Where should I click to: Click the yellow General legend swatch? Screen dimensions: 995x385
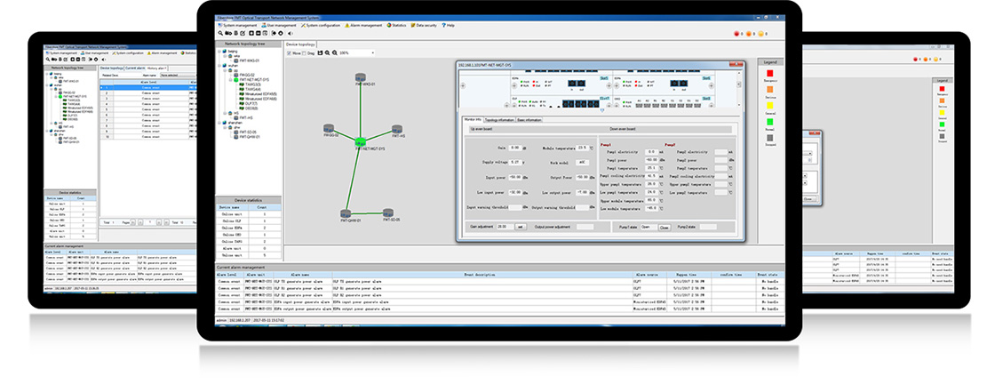pyautogui.click(x=769, y=106)
